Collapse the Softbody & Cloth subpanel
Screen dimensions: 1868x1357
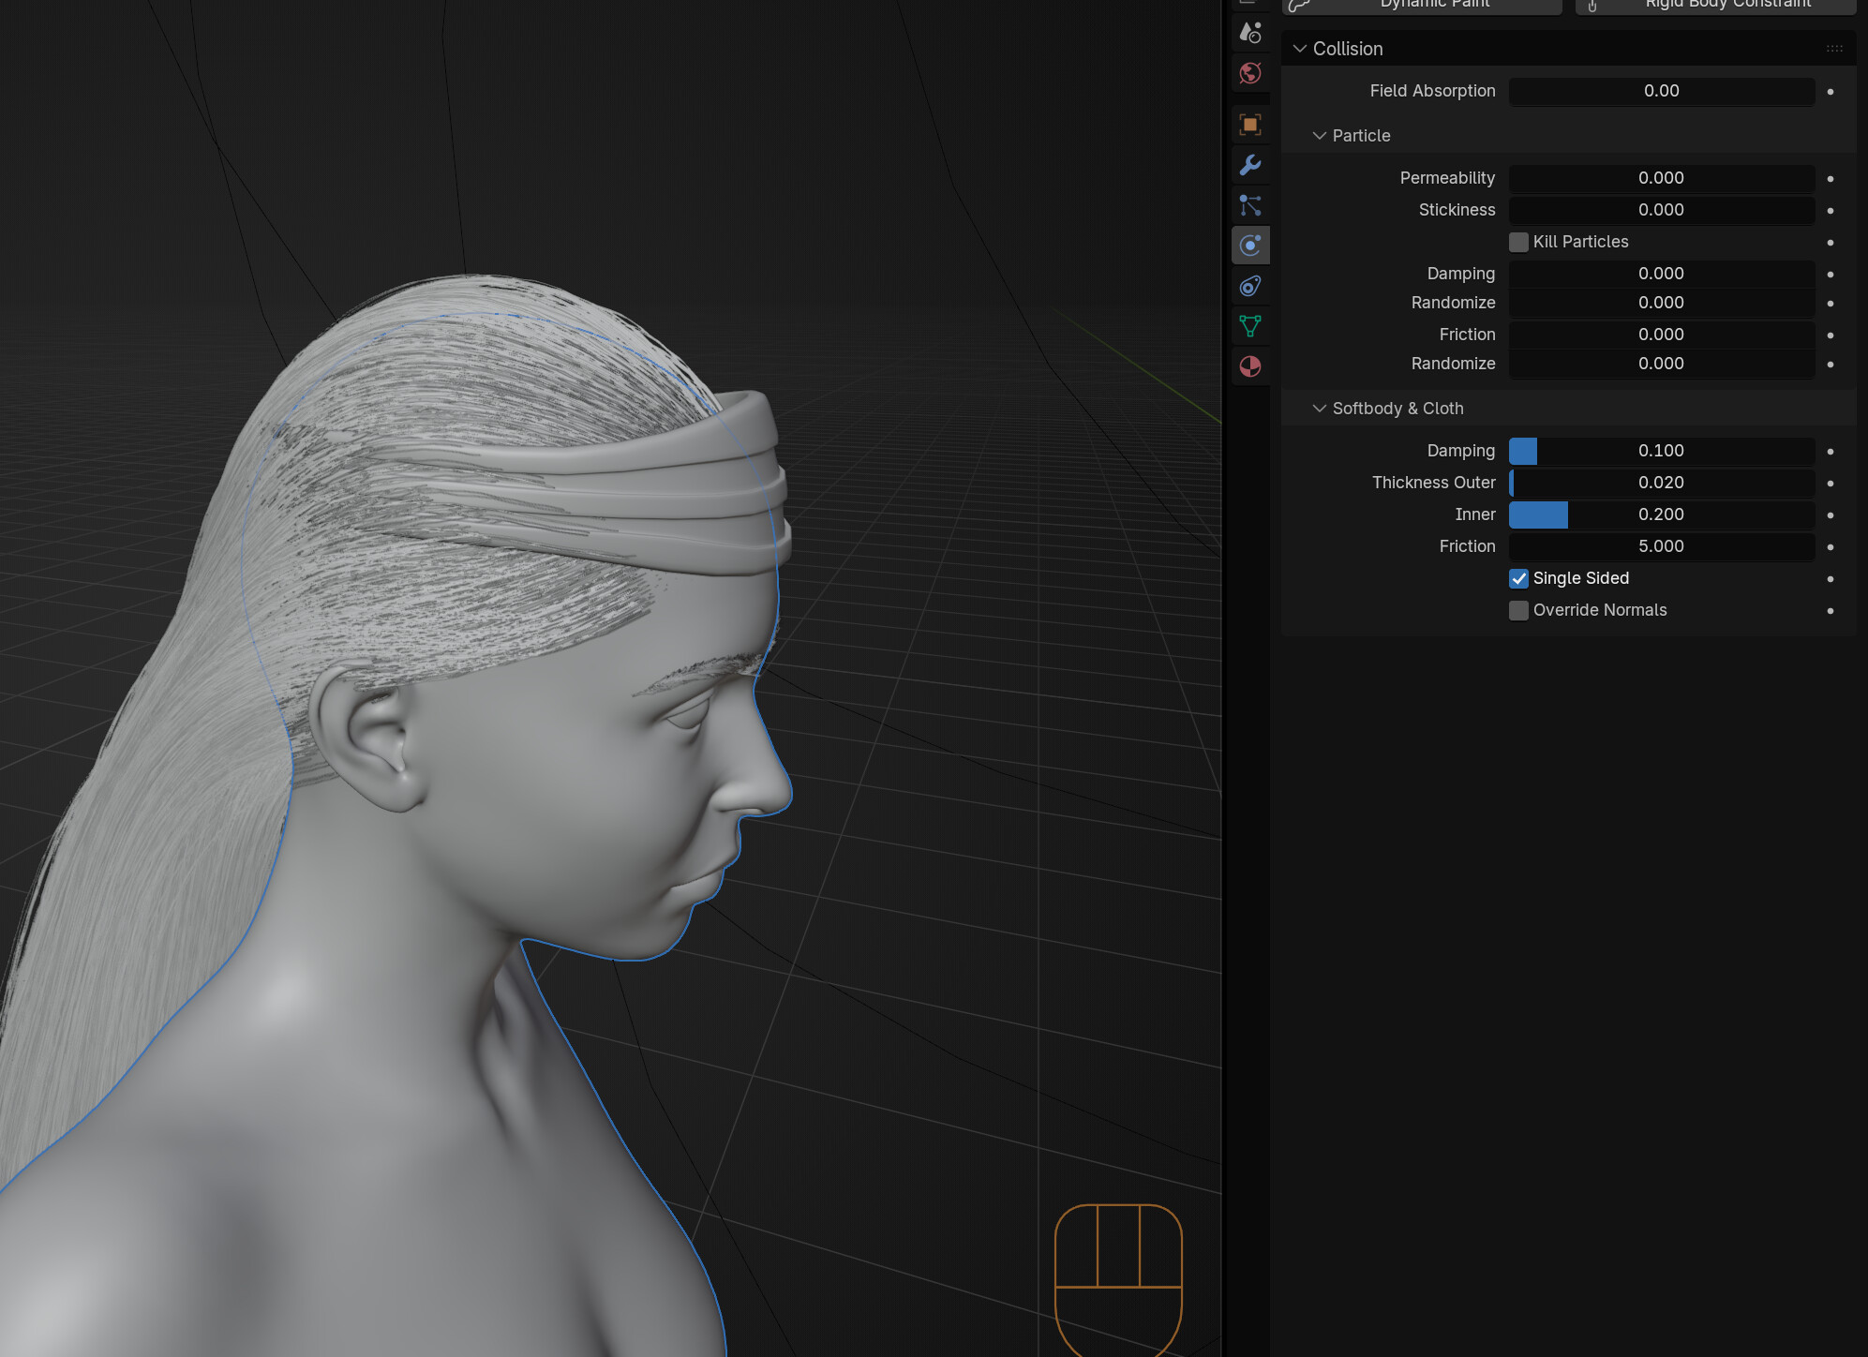click(x=1319, y=409)
